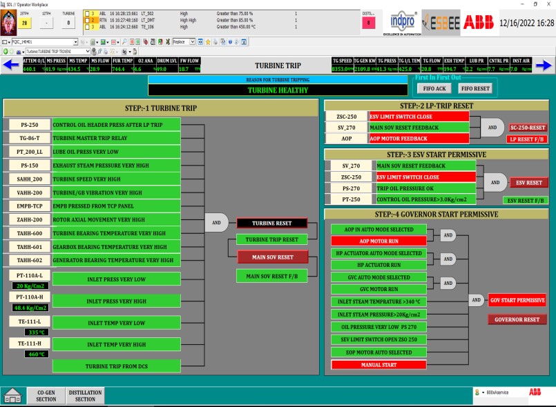556x407 pixels.
Task: Open the home overview icon
Action: coord(12,395)
